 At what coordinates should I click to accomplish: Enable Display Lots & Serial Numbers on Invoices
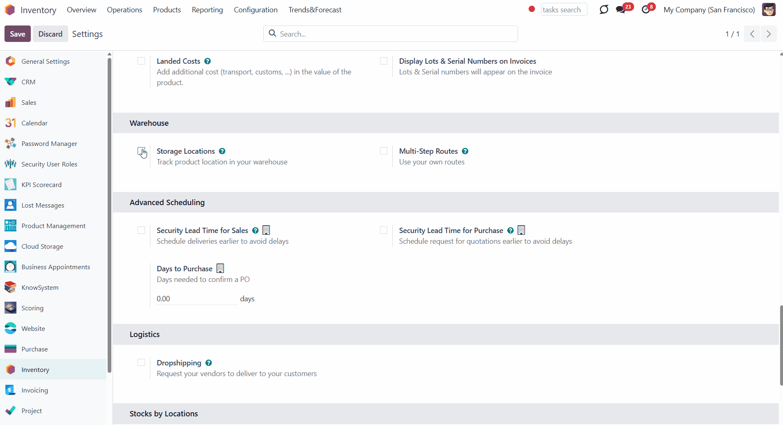click(384, 61)
